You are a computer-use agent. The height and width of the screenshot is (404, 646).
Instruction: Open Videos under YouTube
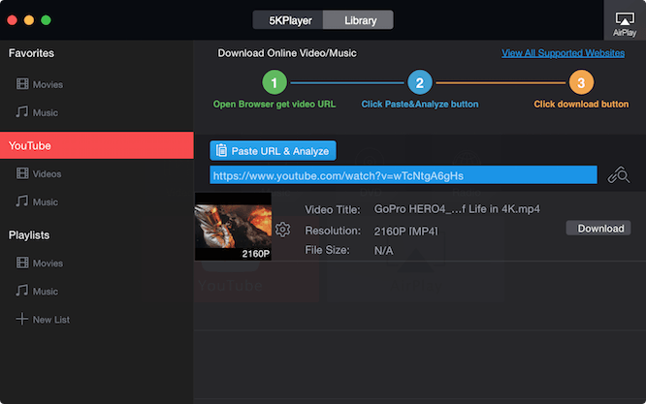(39, 173)
